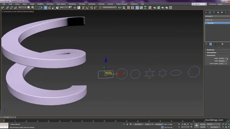Click Select and Manipulate icon
The image size is (230, 129).
(x=75, y=8)
